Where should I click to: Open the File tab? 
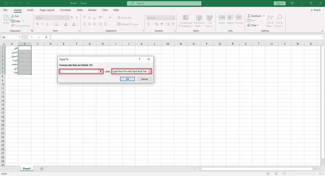click(5, 10)
